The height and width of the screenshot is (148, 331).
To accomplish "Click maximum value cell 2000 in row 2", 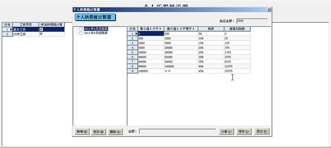I will click(x=181, y=38).
